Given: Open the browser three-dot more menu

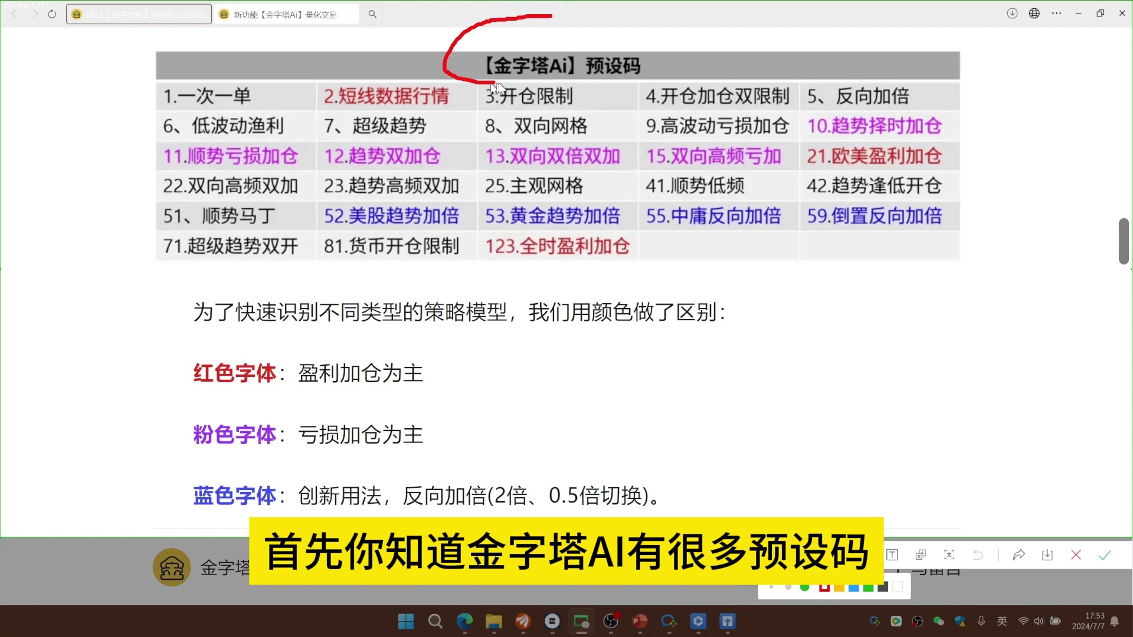Looking at the screenshot, I should click(x=1056, y=14).
